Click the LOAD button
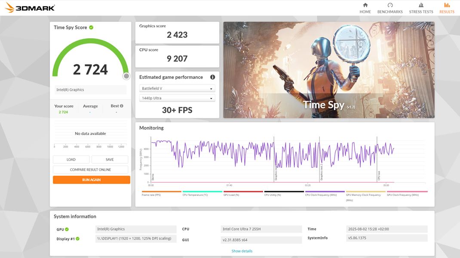The width and height of the screenshot is (460, 258). point(71,159)
